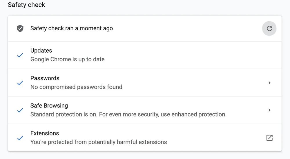Click the external link icon for Extensions

click(x=269, y=138)
